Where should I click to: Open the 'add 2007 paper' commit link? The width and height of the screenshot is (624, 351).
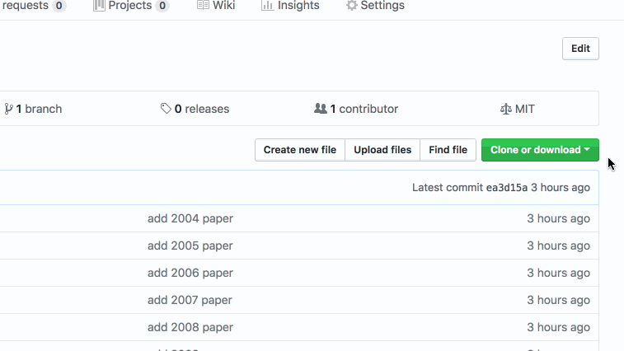190,300
